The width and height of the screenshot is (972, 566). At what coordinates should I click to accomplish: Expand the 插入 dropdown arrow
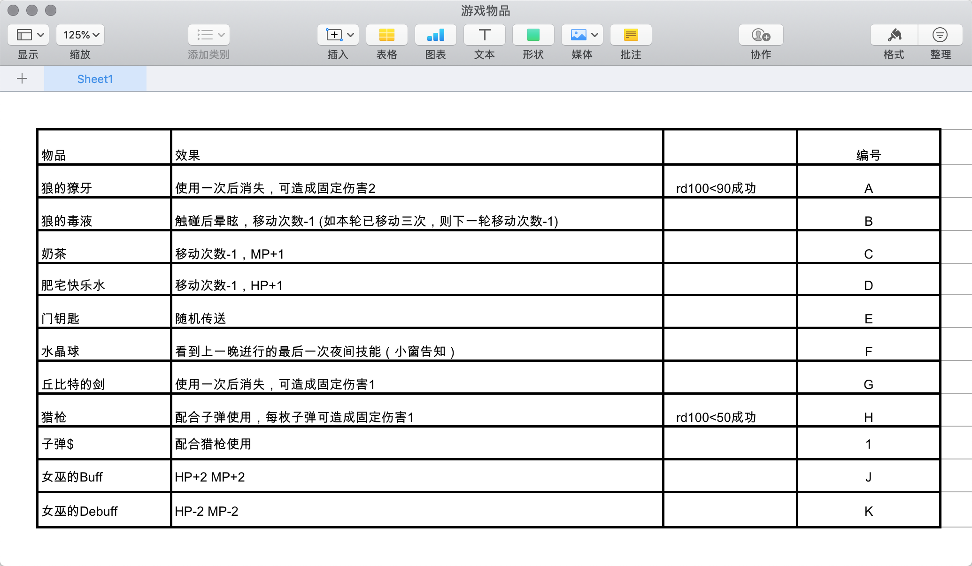coord(350,35)
